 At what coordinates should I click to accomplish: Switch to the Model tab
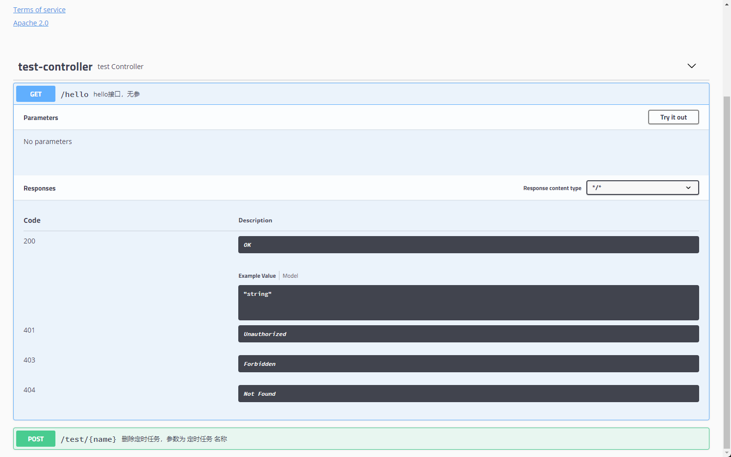click(x=290, y=275)
